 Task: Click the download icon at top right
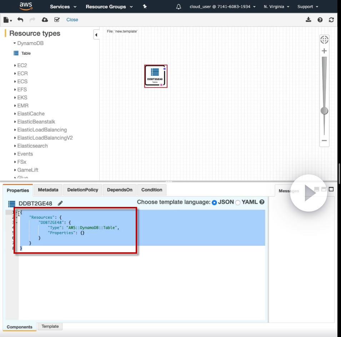(x=309, y=20)
